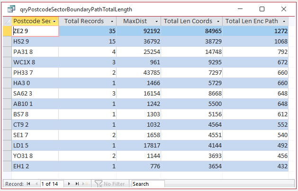The width and height of the screenshot is (298, 191).
Task: Click Total Len Enc Path value 1068
Action: [x=255, y=41]
